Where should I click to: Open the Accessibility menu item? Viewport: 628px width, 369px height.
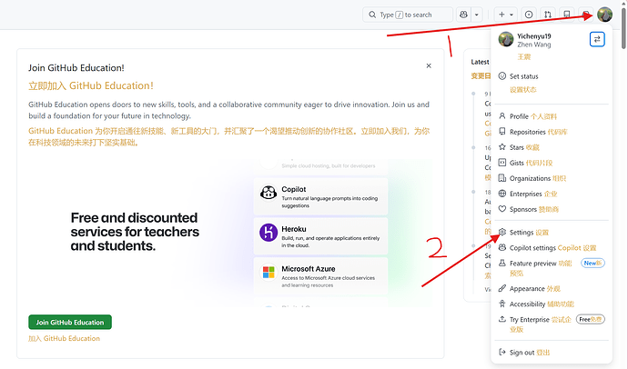(x=552, y=304)
